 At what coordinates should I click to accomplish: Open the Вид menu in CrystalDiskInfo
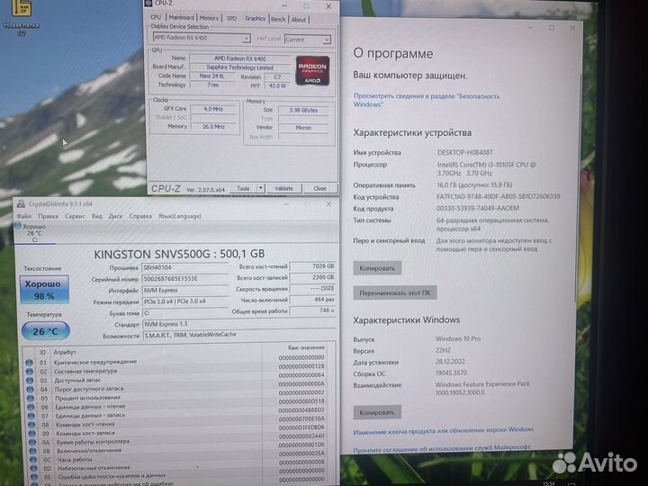pyautogui.click(x=96, y=216)
